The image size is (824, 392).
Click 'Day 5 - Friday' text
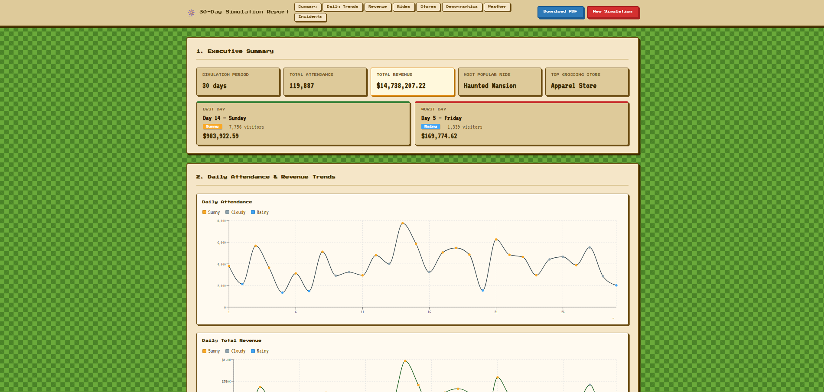tap(441, 118)
